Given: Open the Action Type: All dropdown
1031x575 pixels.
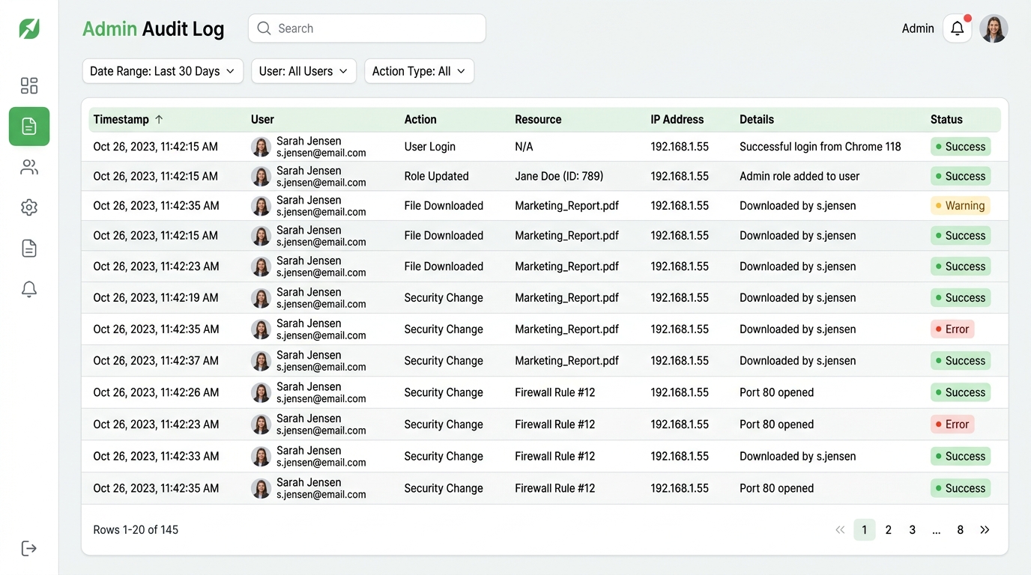Looking at the screenshot, I should pyautogui.click(x=419, y=71).
